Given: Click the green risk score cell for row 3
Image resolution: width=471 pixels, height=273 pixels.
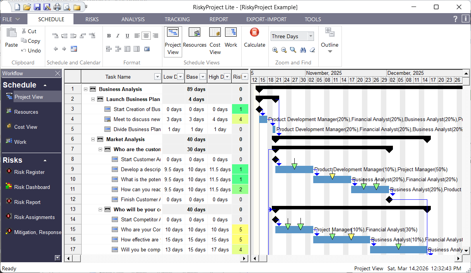Looking at the screenshot, I should [240, 109].
